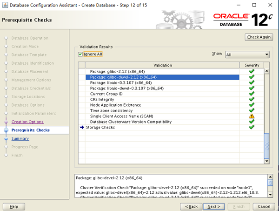The width and height of the screenshot is (279, 211).
Task: Click the green checkmark for Clusterware Version Compatibility
Action: tap(252, 122)
